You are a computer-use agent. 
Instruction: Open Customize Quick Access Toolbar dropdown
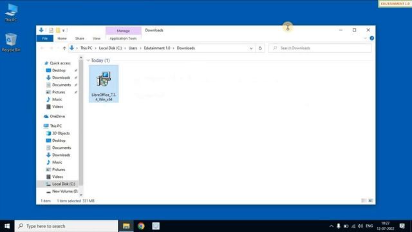63,30
